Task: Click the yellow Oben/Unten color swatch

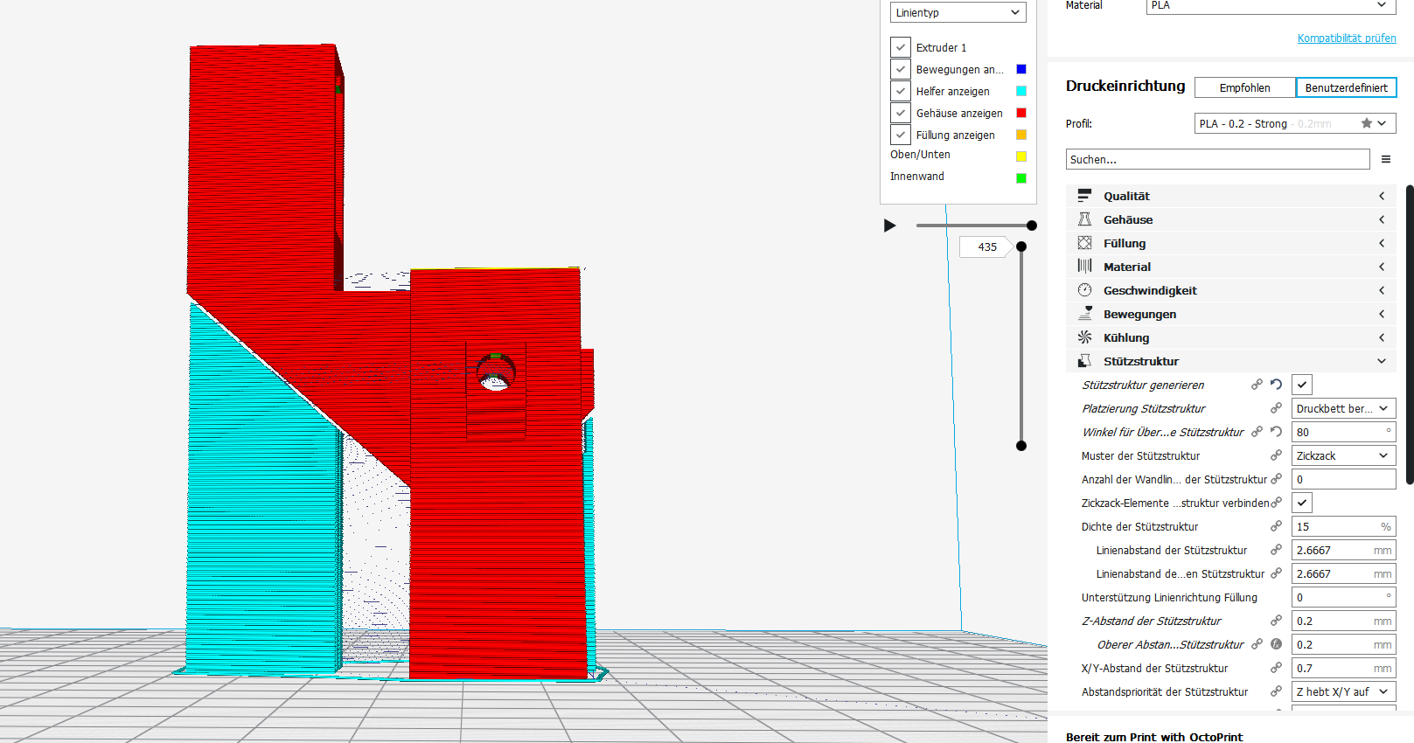Action: (x=1021, y=156)
